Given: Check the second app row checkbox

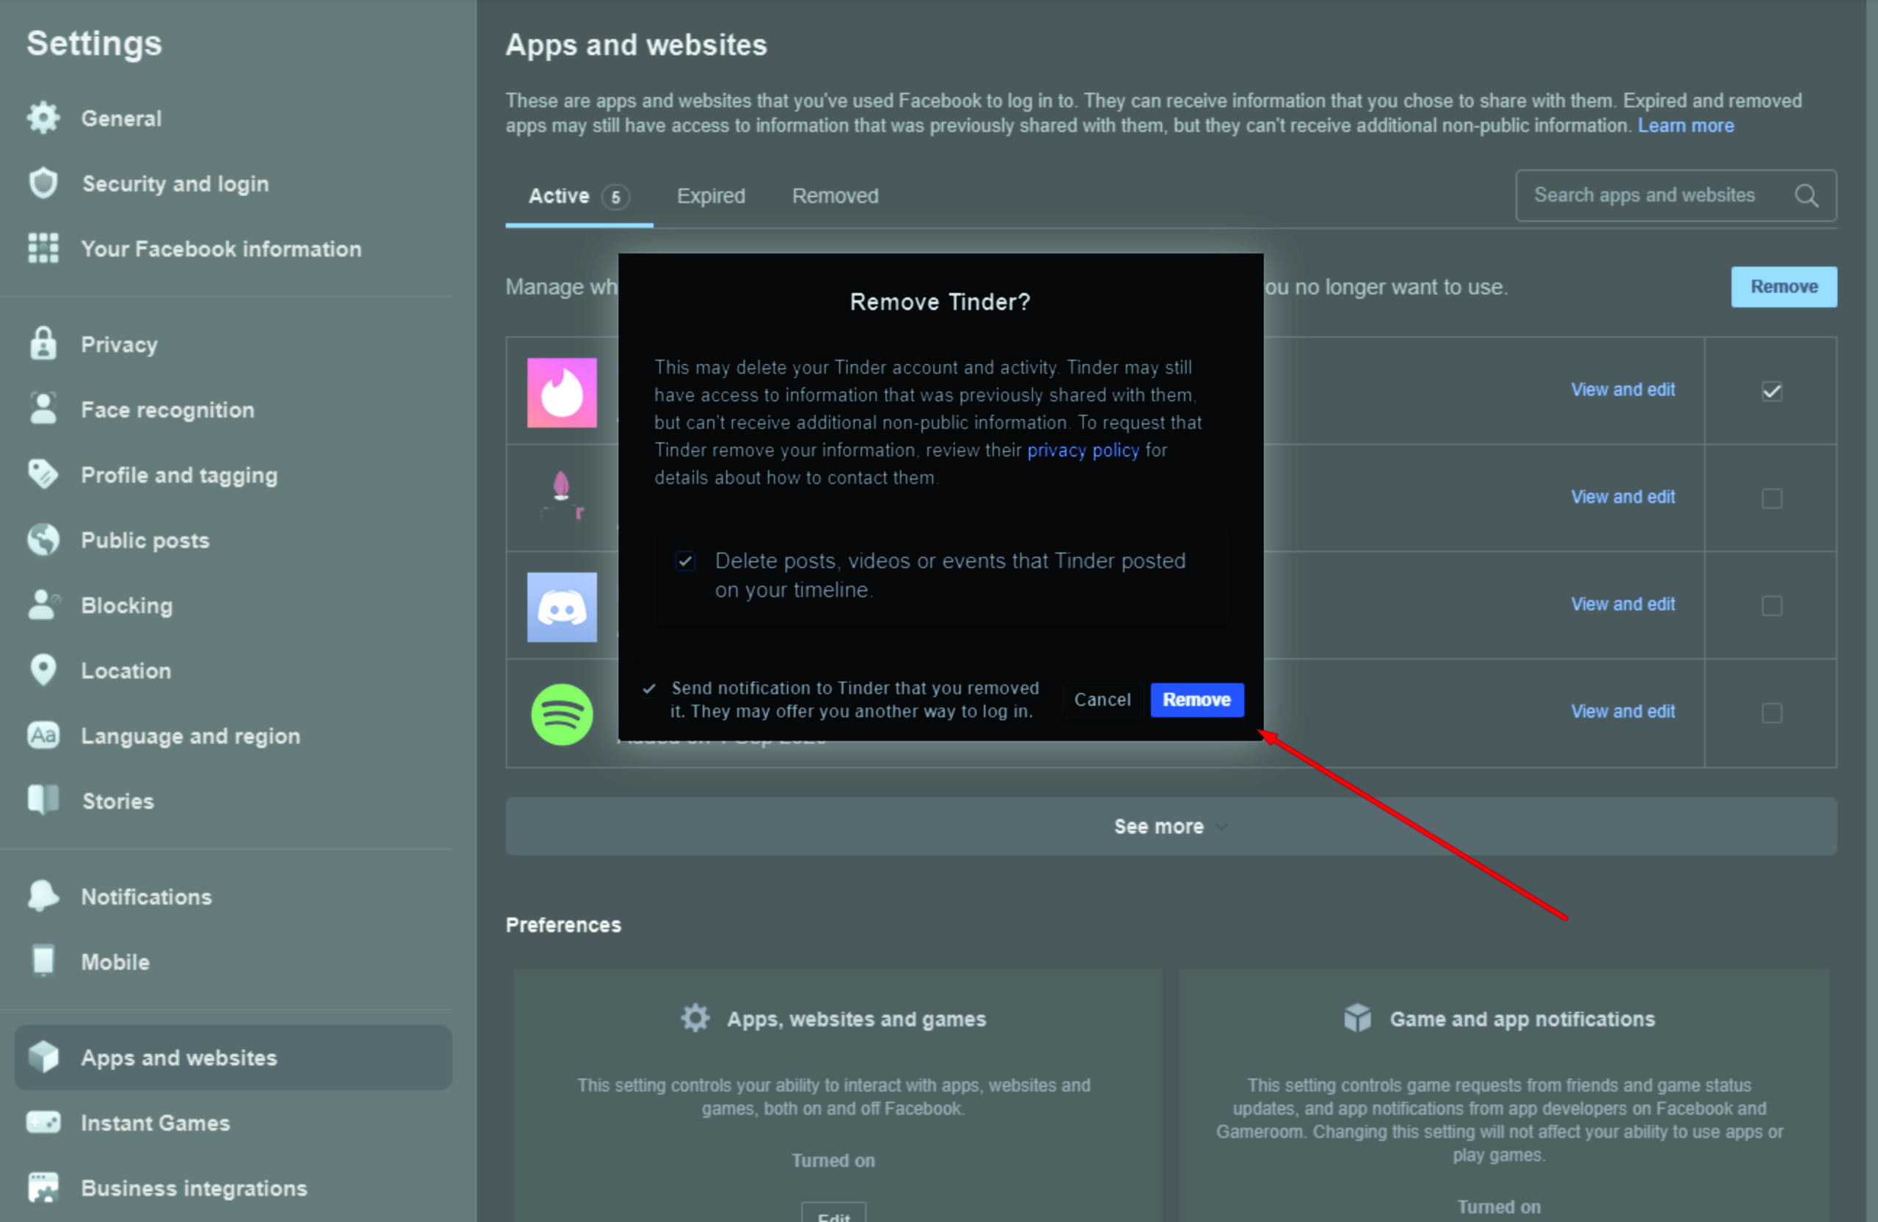Looking at the screenshot, I should pos(1772,498).
